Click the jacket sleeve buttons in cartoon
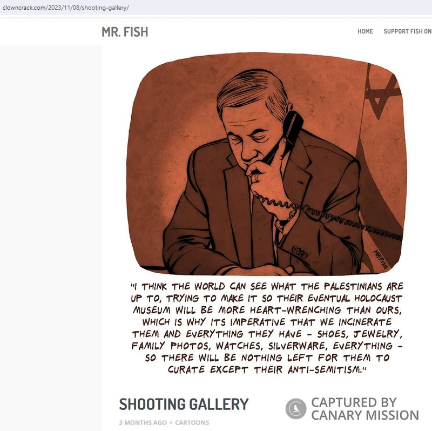432x431 pixels. pos(299,252)
